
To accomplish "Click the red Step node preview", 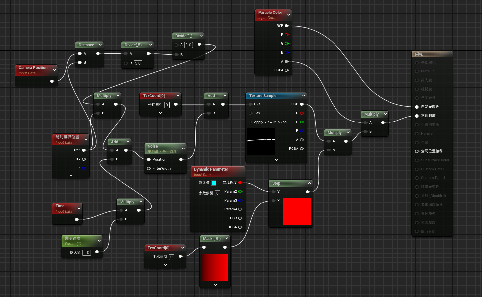I will (297, 211).
